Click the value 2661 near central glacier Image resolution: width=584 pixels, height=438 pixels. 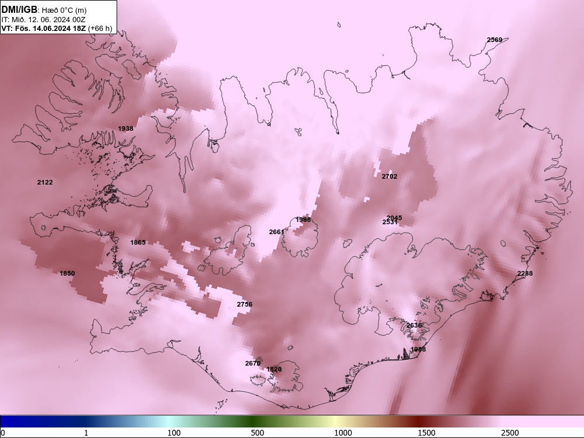[277, 232]
